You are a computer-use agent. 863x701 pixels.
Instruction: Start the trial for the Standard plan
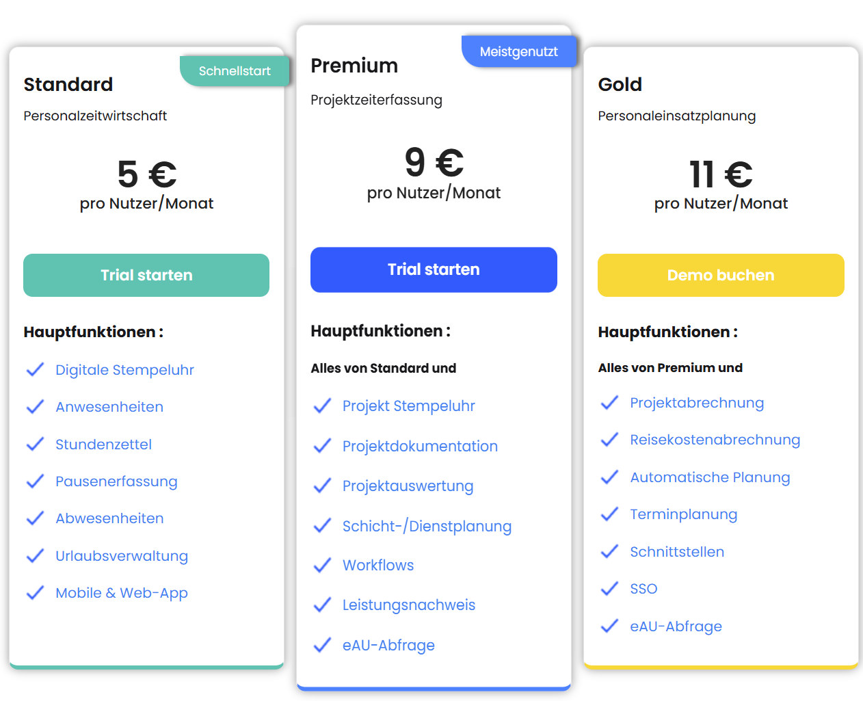click(x=146, y=275)
